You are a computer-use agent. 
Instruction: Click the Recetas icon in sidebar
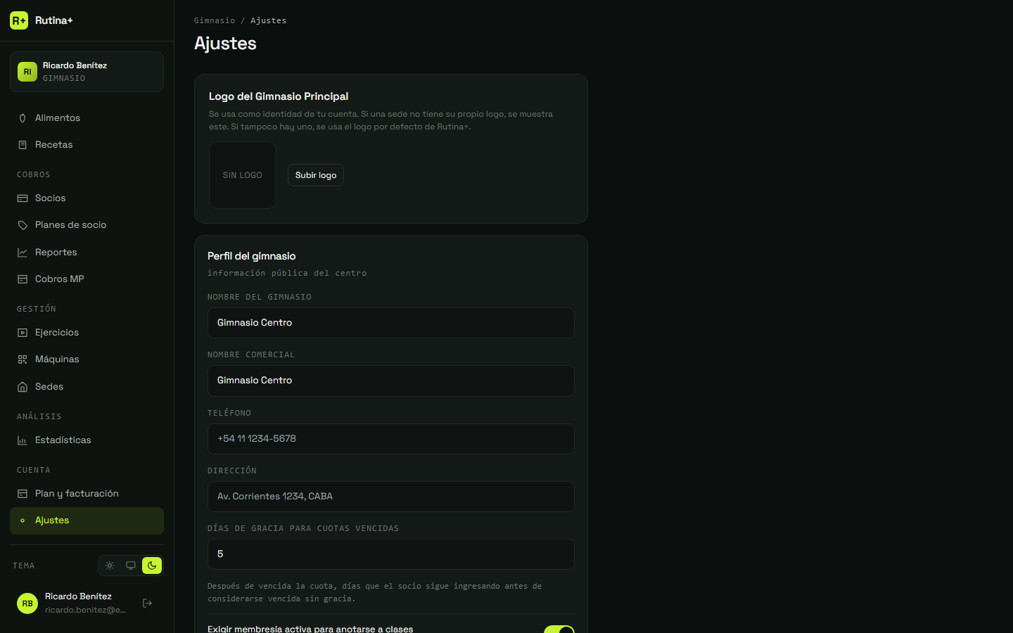(x=23, y=145)
